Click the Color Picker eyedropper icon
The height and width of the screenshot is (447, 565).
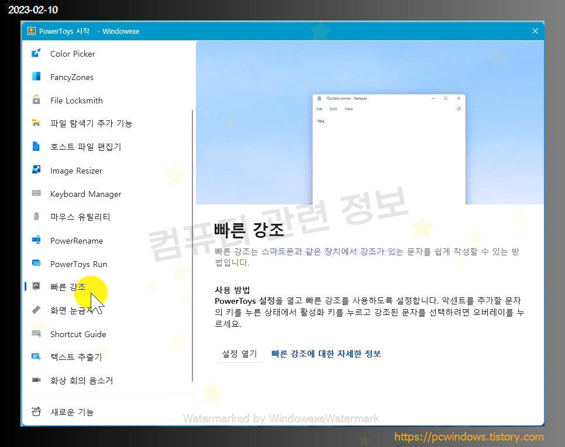(36, 53)
